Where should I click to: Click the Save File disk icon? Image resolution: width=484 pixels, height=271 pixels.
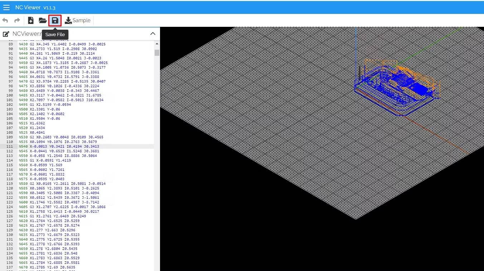tap(55, 21)
